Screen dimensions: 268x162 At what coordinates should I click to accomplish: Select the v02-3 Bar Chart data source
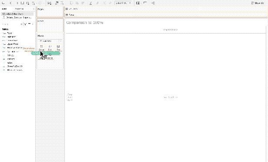[x=17, y=14]
